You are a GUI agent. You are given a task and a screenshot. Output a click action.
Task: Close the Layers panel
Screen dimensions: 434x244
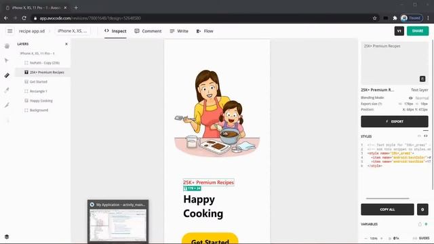(66, 44)
